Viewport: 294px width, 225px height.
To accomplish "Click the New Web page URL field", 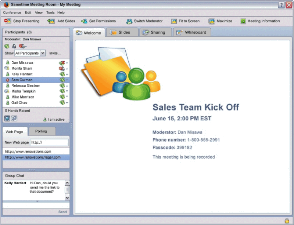I will [x=49, y=142].
